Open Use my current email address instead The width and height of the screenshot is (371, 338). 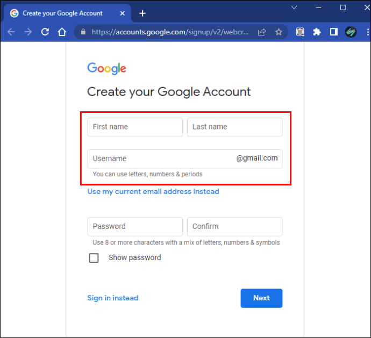tap(153, 191)
